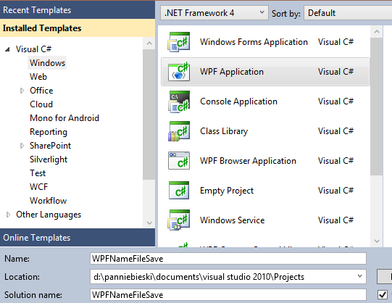The image size is (392, 303).
Task: Collapse the Visual C# tree node
Action: tap(7, 49)
